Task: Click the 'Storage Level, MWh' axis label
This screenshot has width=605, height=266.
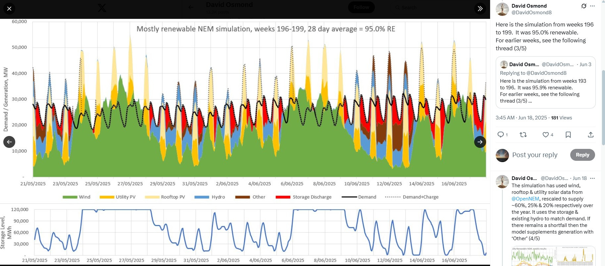Action: 6,233
